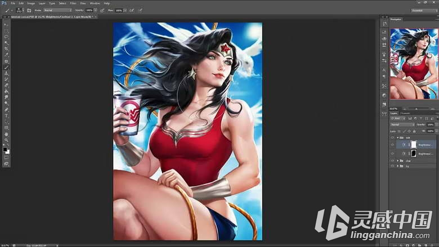Image resolution: width=439 pixels, height=247 pixels.
Task: Expand the bottom layer group
Action: pyautogui.click(x=397, y=166)
